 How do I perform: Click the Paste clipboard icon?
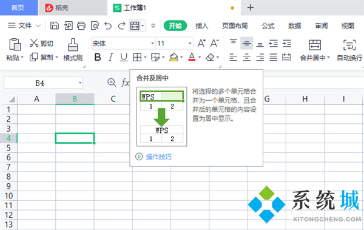click(x=15, y=44)
